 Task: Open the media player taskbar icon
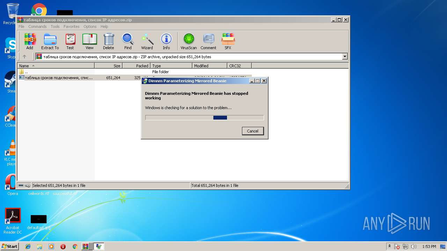[51, 246]
